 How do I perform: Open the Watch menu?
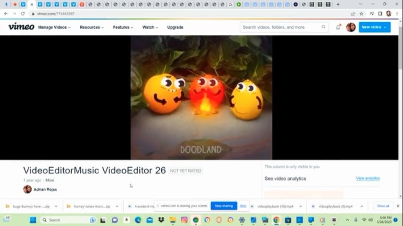coord(150,27)
